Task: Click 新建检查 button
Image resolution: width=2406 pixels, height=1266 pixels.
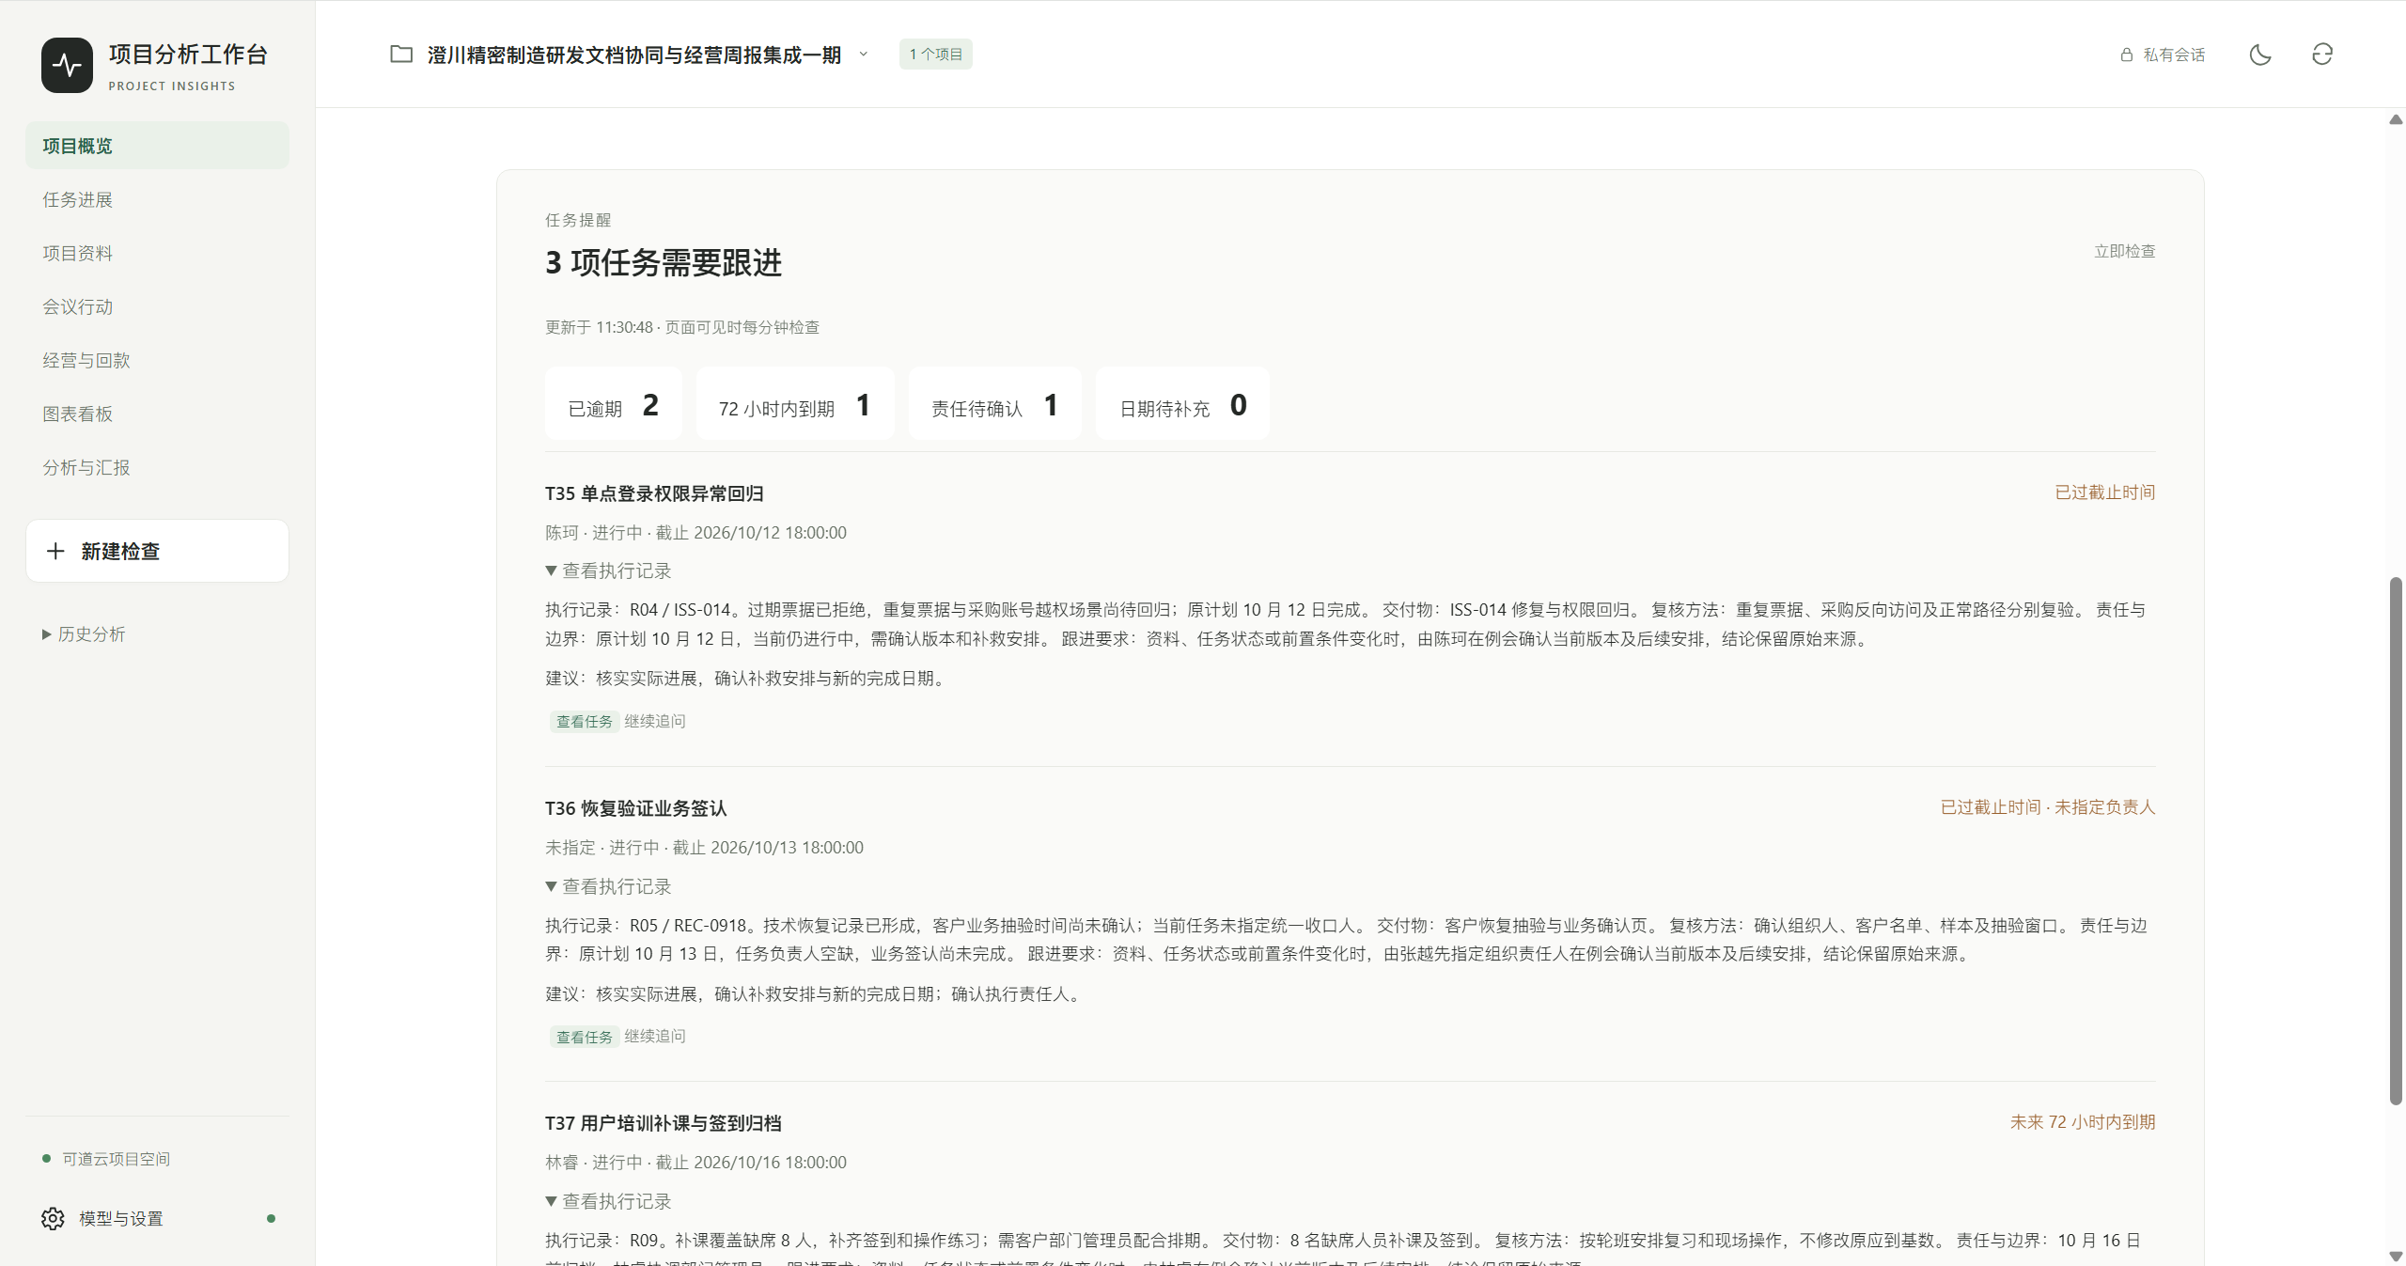Action: click(x=157, y=551)
